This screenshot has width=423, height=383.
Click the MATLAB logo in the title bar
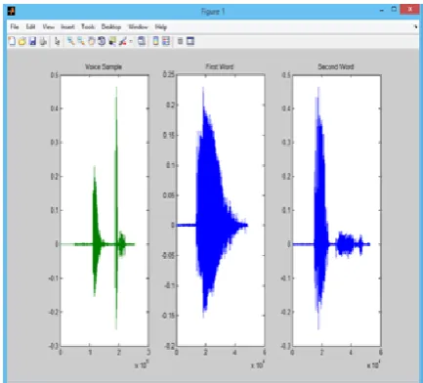(12, 12)
